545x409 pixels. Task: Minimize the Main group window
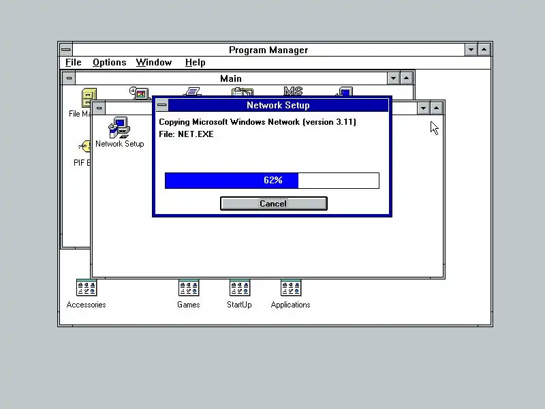(393, 78)
